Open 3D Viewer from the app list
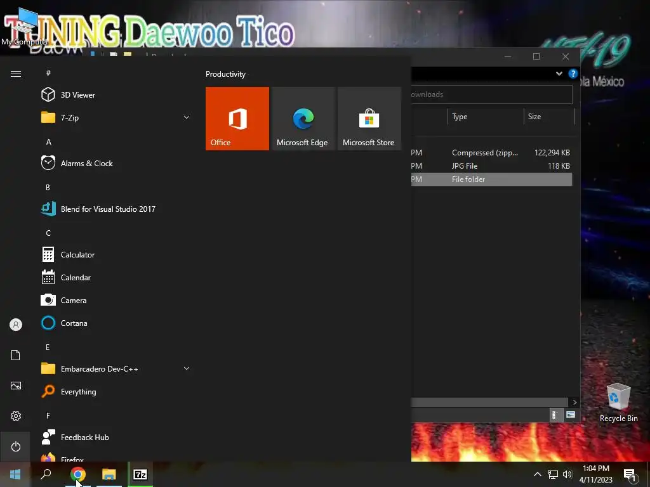 (x=116, y=95)
